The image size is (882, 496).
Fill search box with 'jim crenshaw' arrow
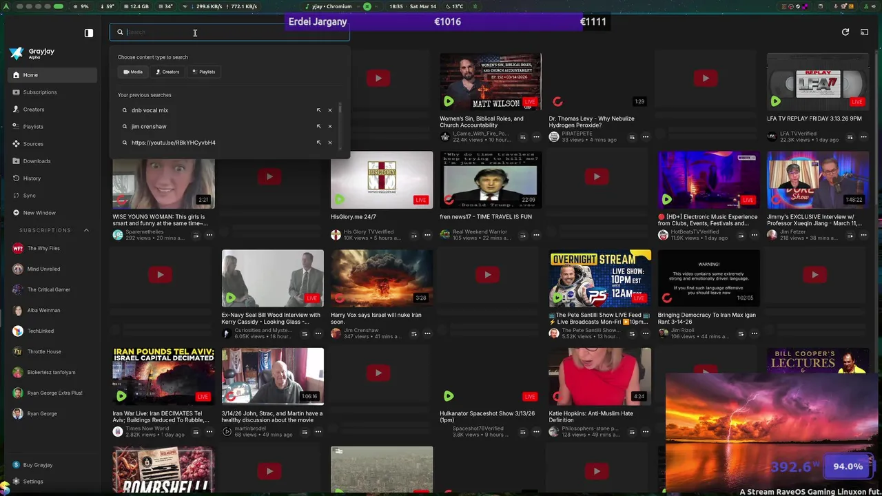point(318,127)
